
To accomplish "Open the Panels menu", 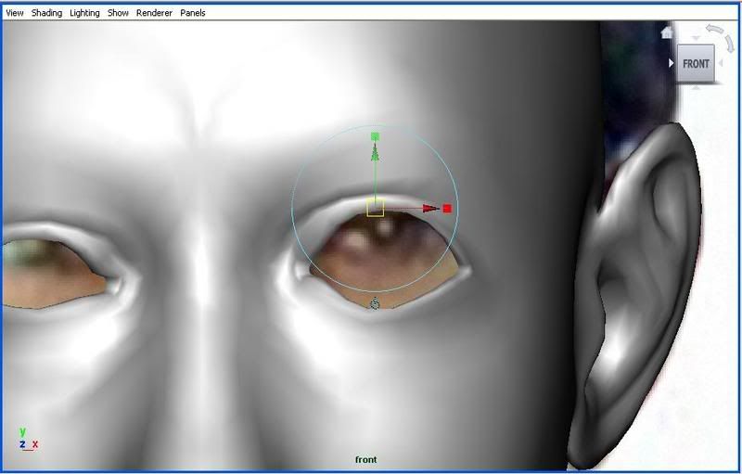I will click(x=193, y=13).
